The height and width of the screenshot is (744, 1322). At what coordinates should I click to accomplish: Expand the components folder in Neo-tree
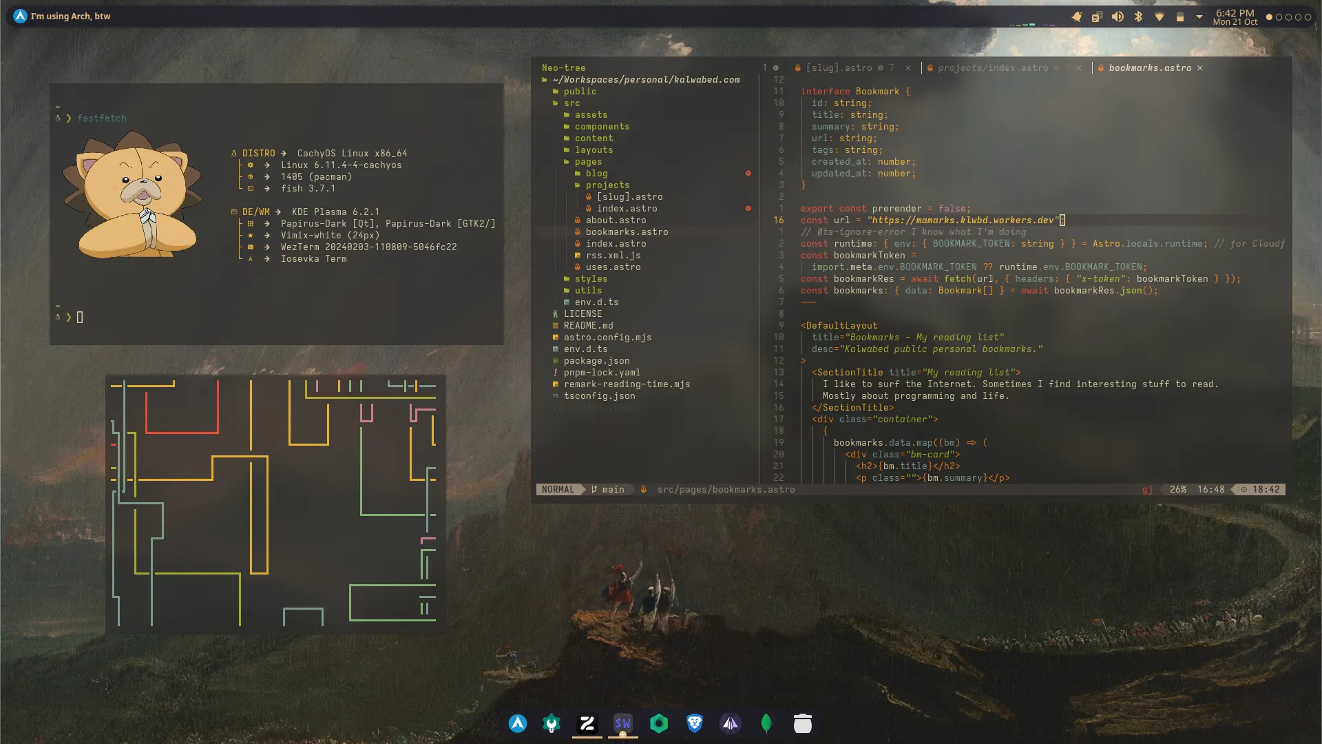602,127
